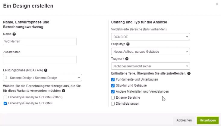Click inside the Zusatzdaten text field
The height and width of the screenshot is (126, 221).
point(40,60)
